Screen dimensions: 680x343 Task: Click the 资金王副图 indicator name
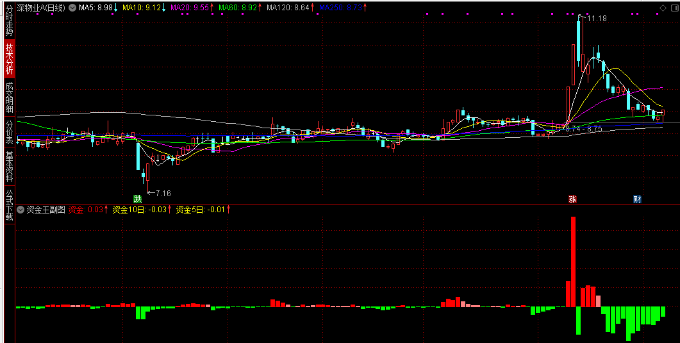coord(46,210)
